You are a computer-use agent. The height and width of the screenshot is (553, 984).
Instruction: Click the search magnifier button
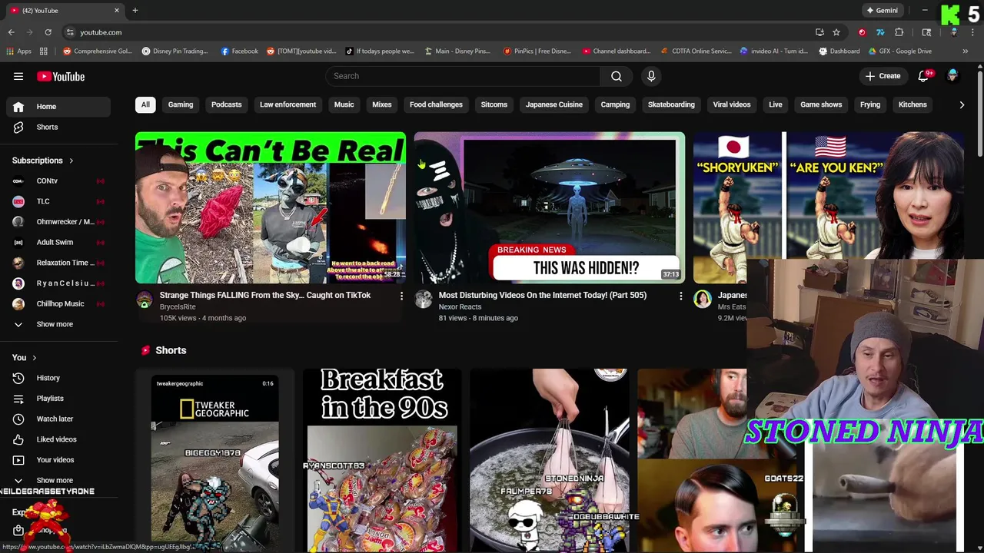(617, 76)
